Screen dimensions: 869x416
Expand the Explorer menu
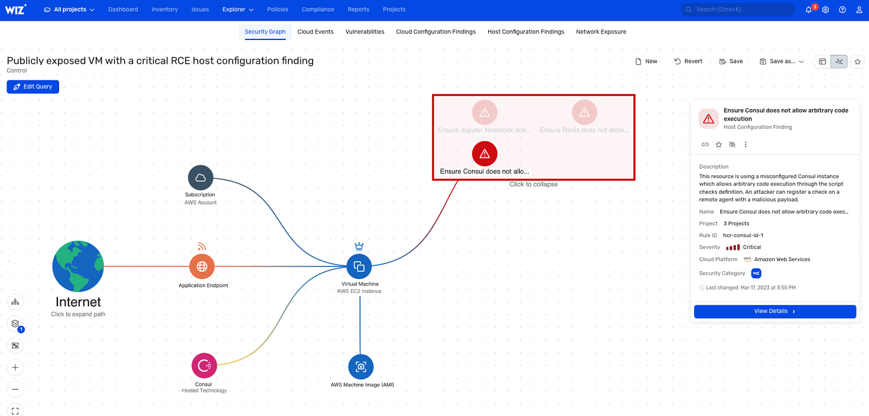[238, 10]
